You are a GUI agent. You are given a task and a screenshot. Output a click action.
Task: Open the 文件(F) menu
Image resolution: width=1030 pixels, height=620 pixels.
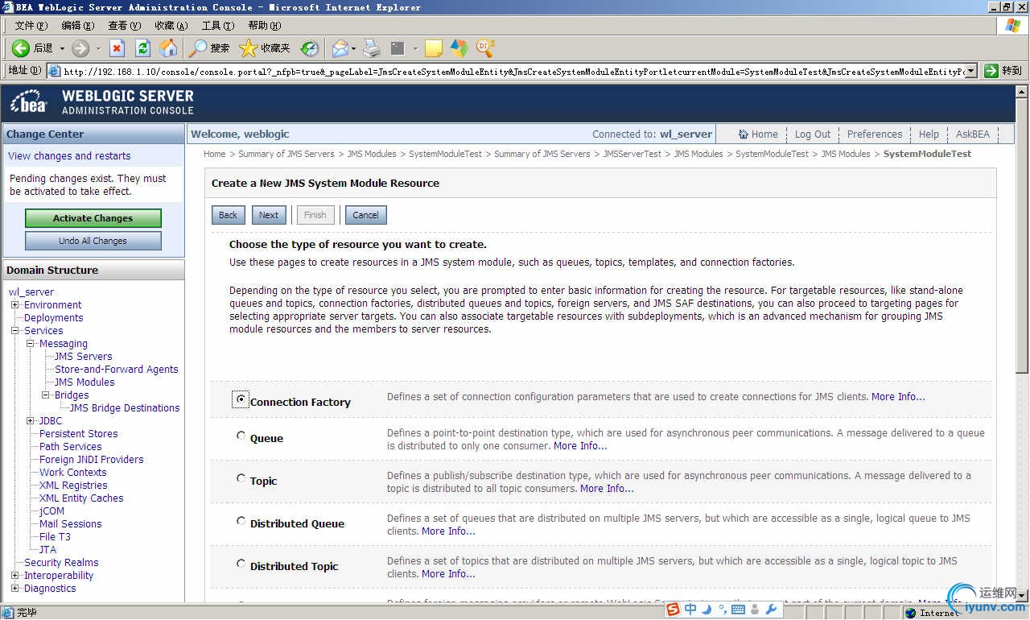point(31,26)
